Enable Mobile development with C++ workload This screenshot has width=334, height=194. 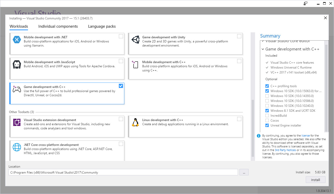(x=239, y=61)
